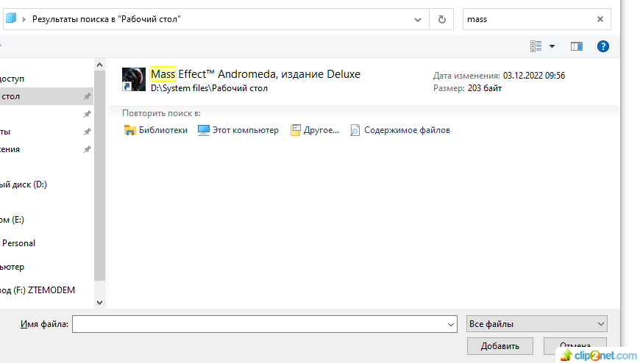Screen dimensions: 640x363
Task: Toggle the preview pane icon
Action: pos(577,46)
